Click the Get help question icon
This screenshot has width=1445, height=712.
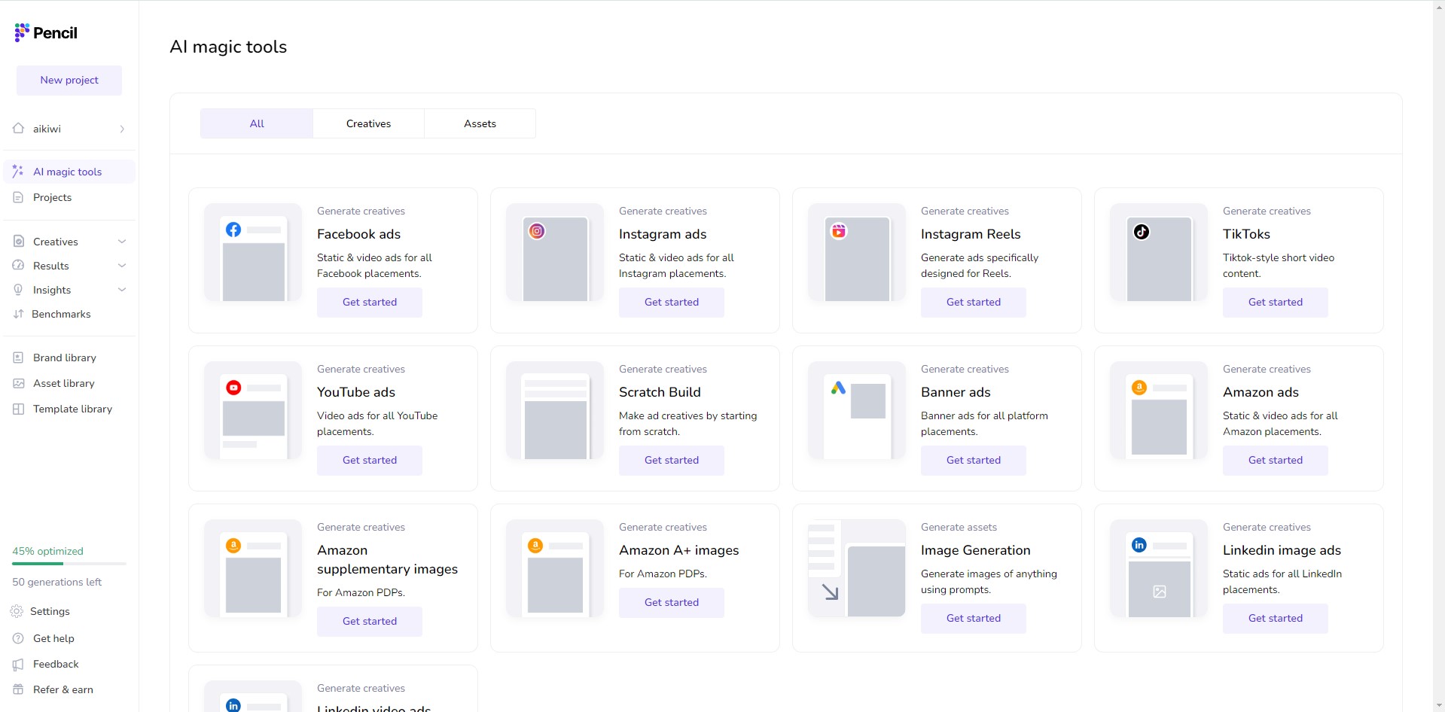(18, 638)
